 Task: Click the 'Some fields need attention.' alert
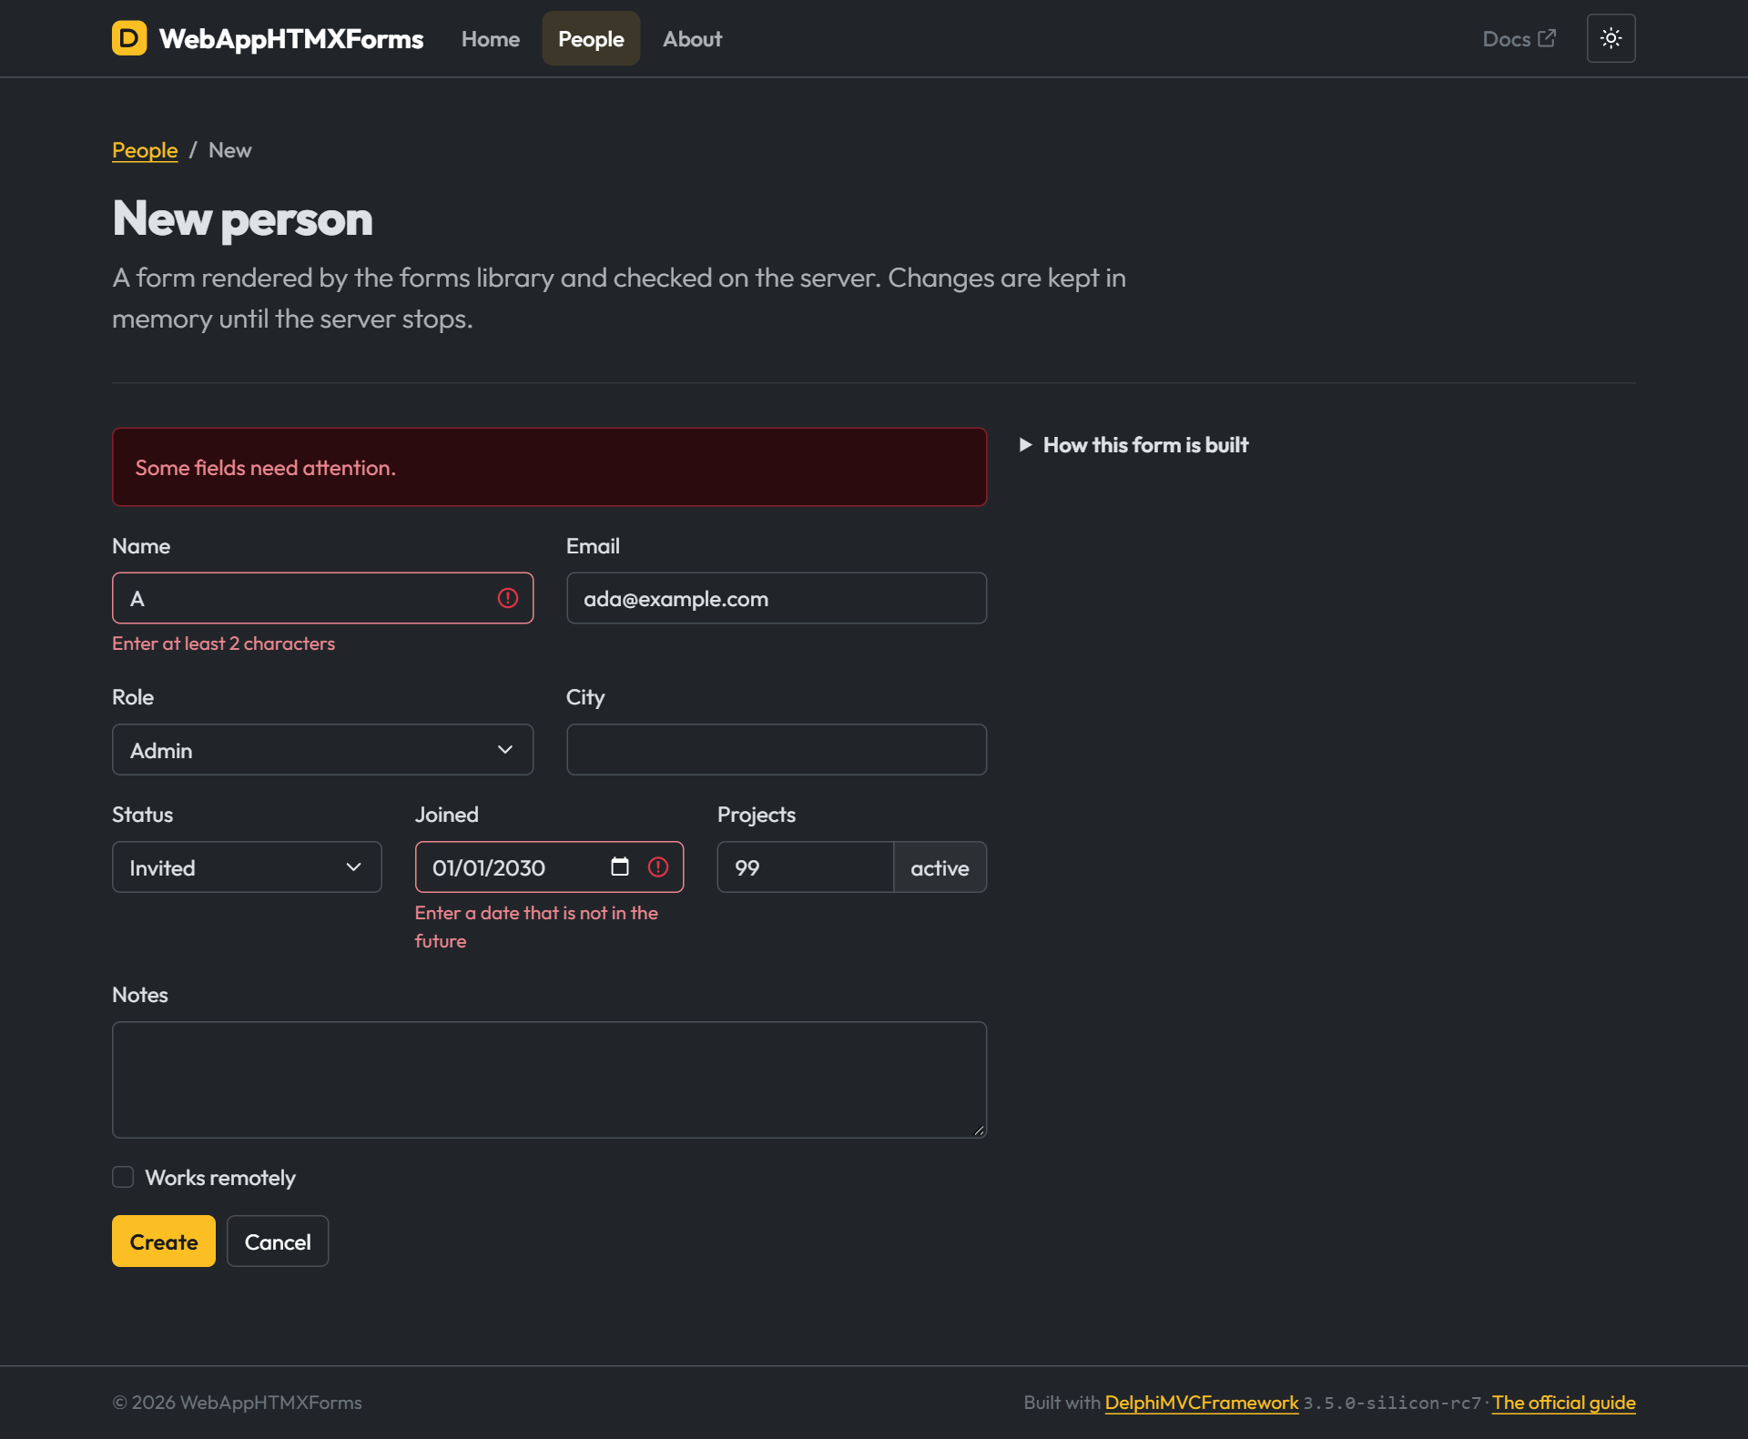549,467
